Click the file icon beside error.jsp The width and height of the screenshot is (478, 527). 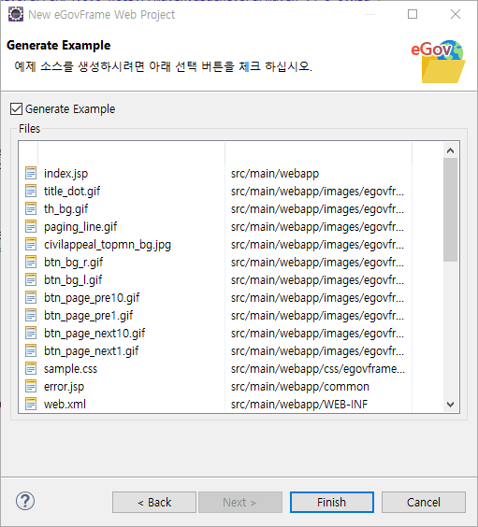(31, 386)
